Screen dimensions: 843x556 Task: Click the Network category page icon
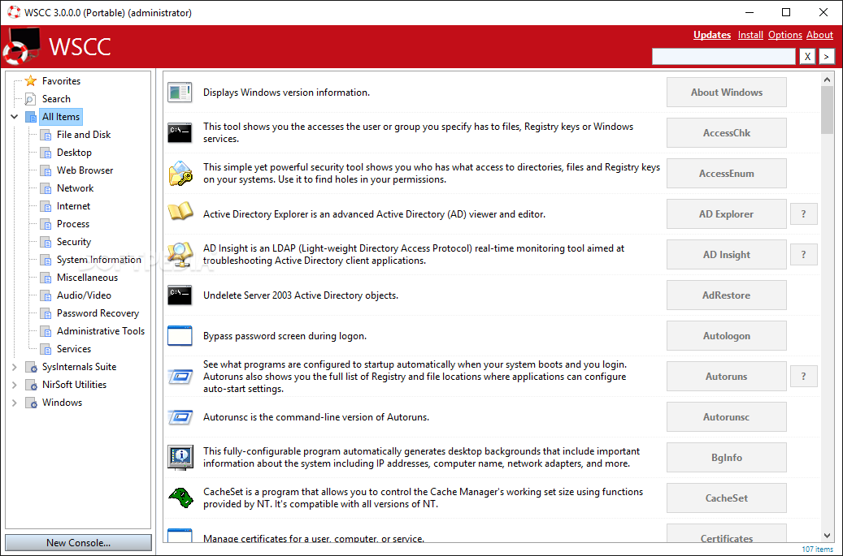coord(46,188)
